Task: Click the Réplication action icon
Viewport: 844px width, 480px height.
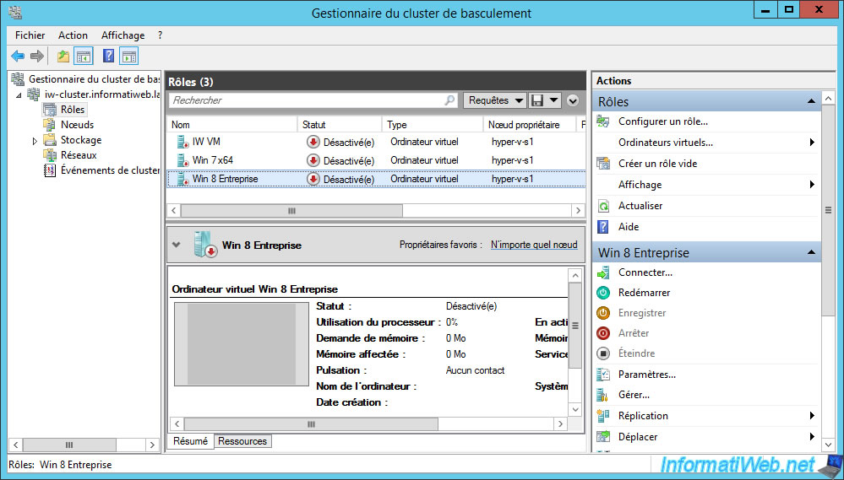Action: click(603, 416)
